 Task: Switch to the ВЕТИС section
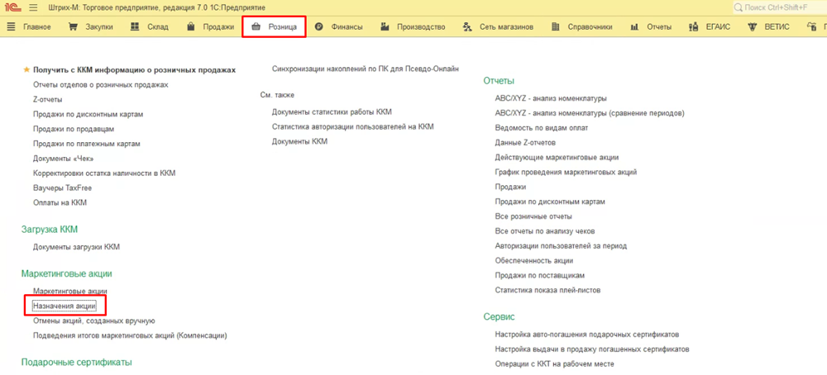[x=768, y=26]
